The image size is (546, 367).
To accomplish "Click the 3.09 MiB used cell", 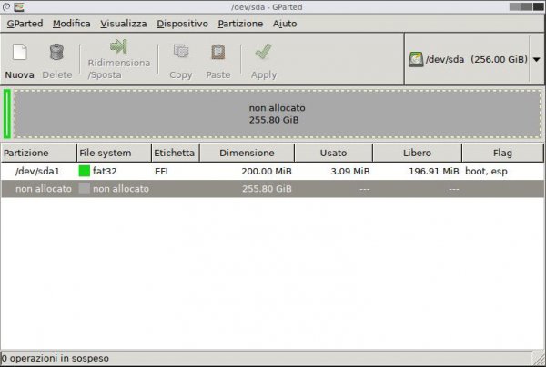I will click(x=350, y=171).
